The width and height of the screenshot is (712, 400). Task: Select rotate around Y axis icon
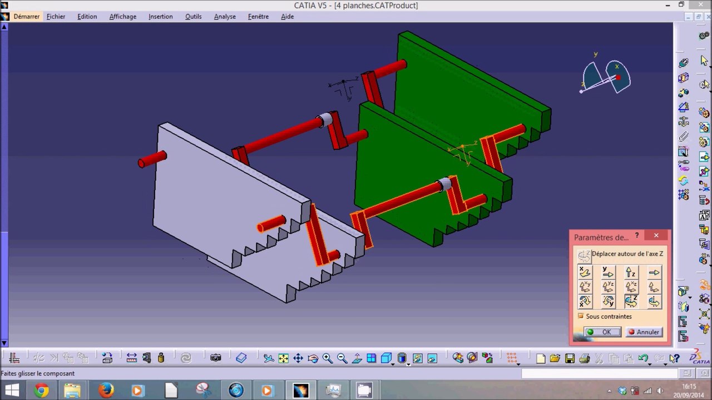[x=608, y=301]
